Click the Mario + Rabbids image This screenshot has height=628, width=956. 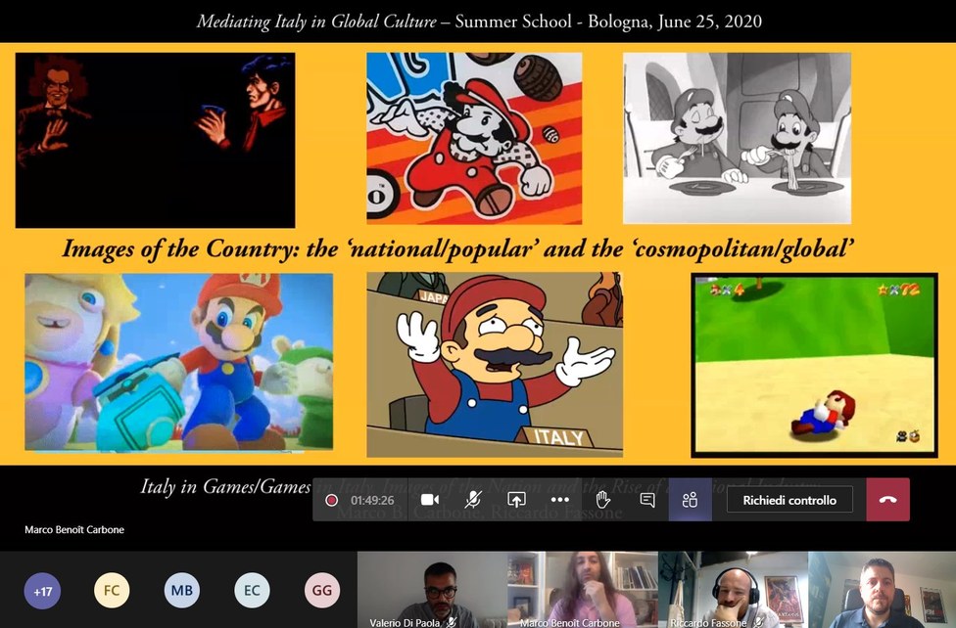[178, 362]
